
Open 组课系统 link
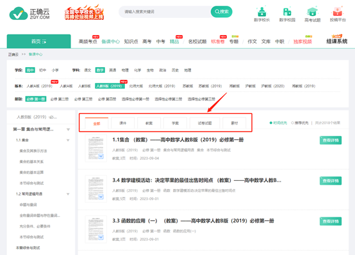tap(336, 41)
